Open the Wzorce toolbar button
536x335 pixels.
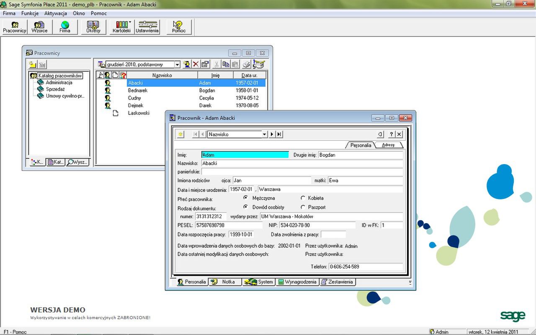coord(39,27)
